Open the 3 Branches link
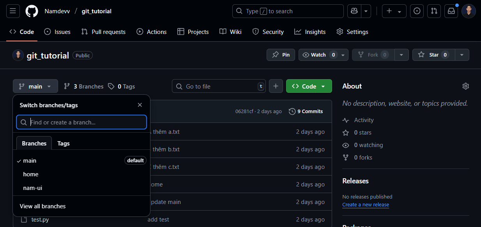The height and width of the screenshot is (227, 481). tap(84, 86)
